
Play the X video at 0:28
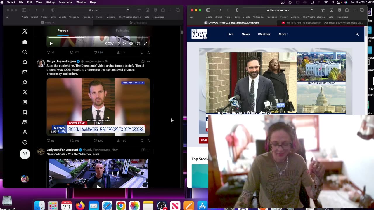[51, 43]
